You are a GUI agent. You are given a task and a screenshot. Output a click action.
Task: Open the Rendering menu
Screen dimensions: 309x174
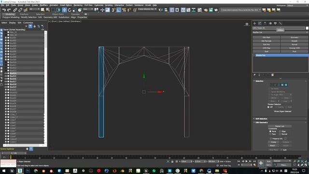pos(78,5)
